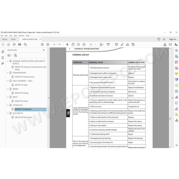Open the Help menu

tap(28, 36)
